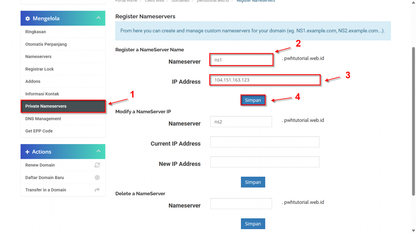Click the gear icon beside Mengelola
The width and height of the screenshot is (416, 233).
click(28, 19)
